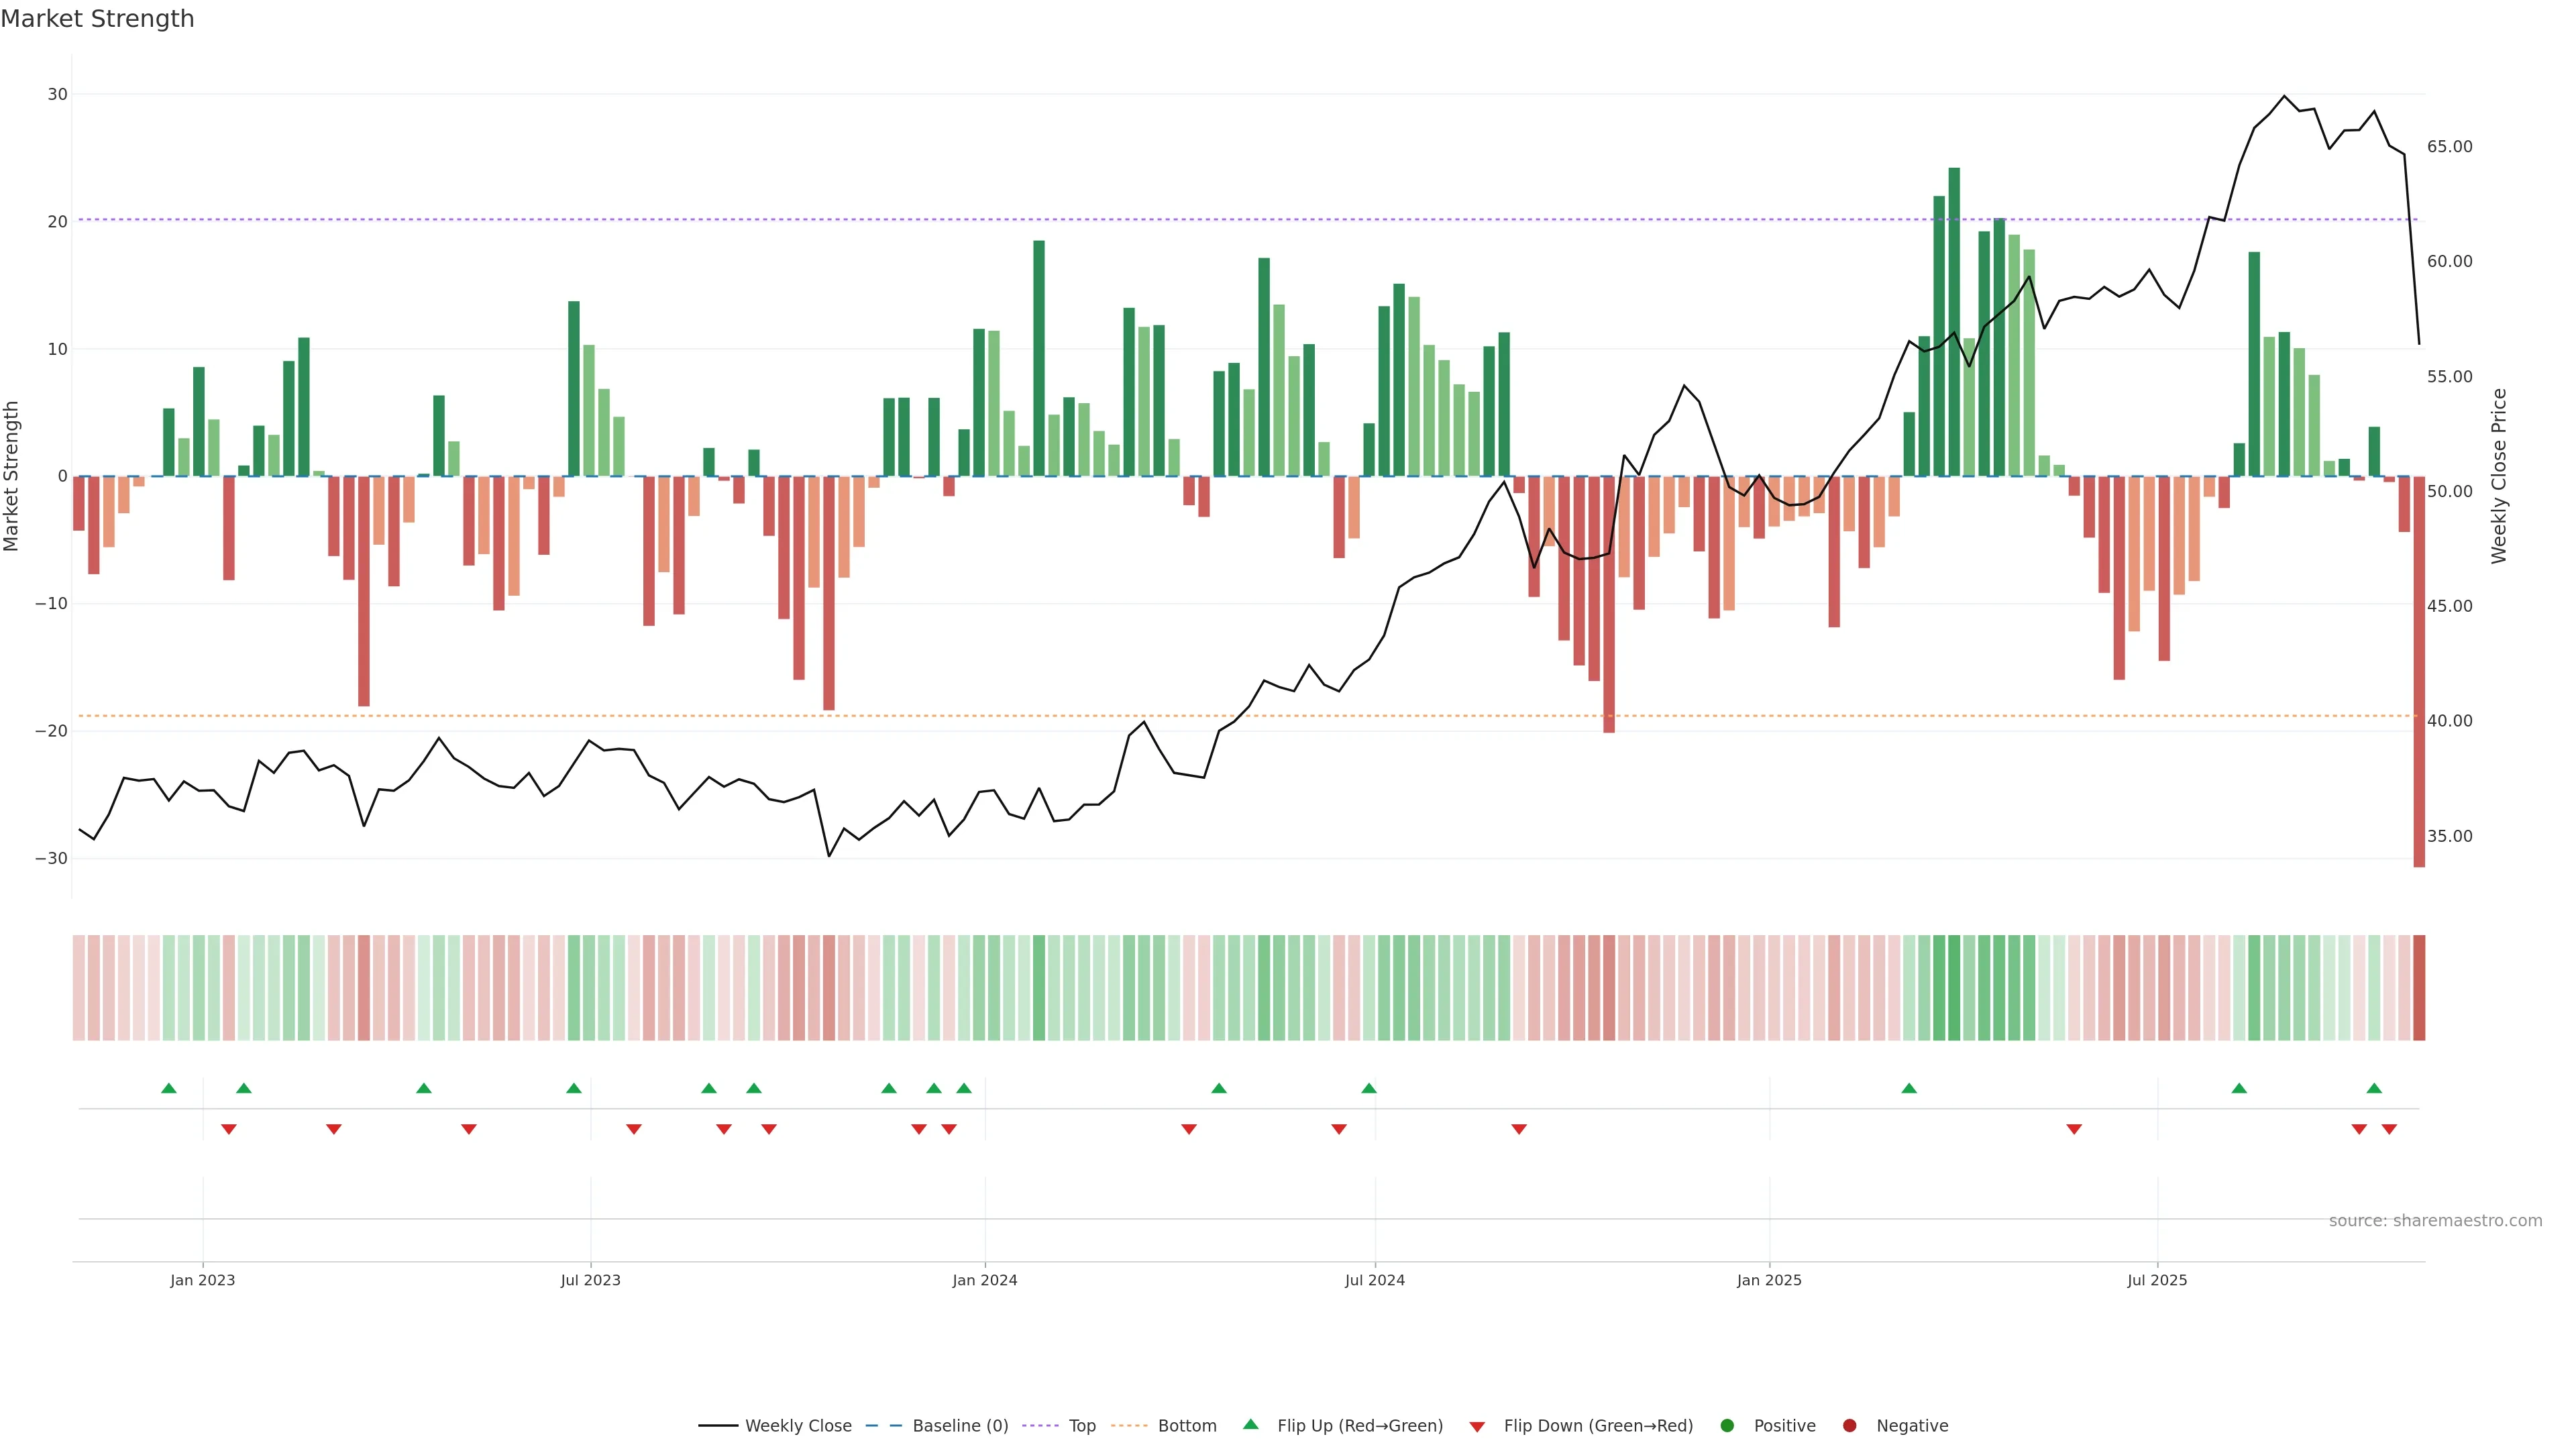The width and height of the screenshot is (2576, 1449).
Task: Click the leftmost red flip-down triangle marker
Action: coord(228,1129)
